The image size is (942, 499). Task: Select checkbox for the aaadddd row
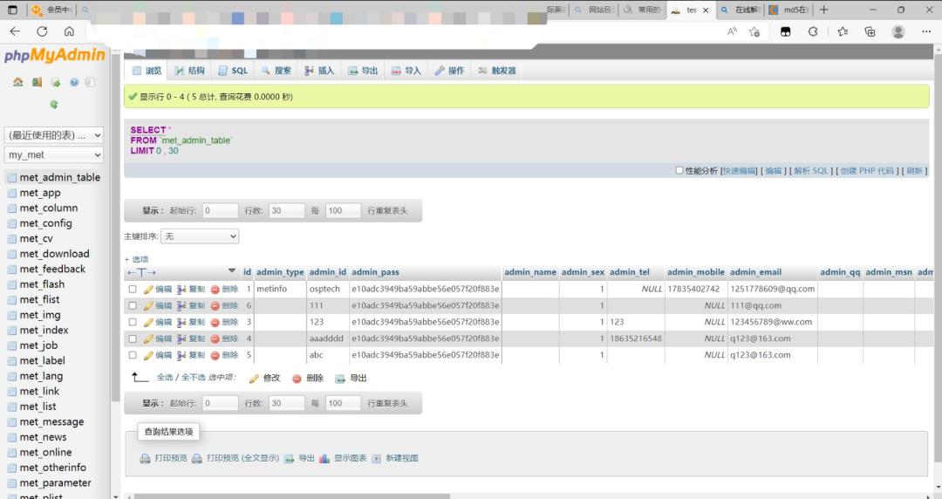[x=133, y=339]
